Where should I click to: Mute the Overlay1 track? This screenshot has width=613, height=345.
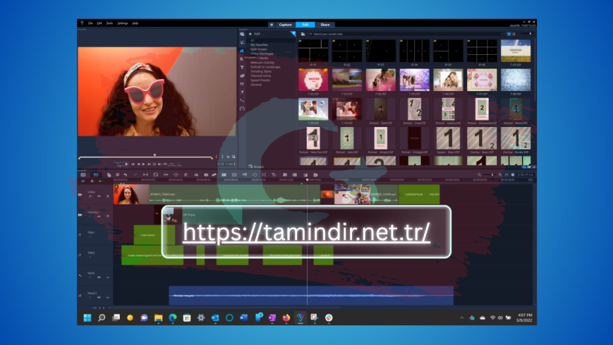point(99,216)
